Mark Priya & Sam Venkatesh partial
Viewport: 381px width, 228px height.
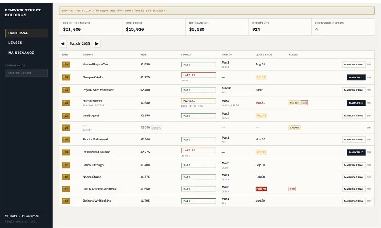point(354,90)
